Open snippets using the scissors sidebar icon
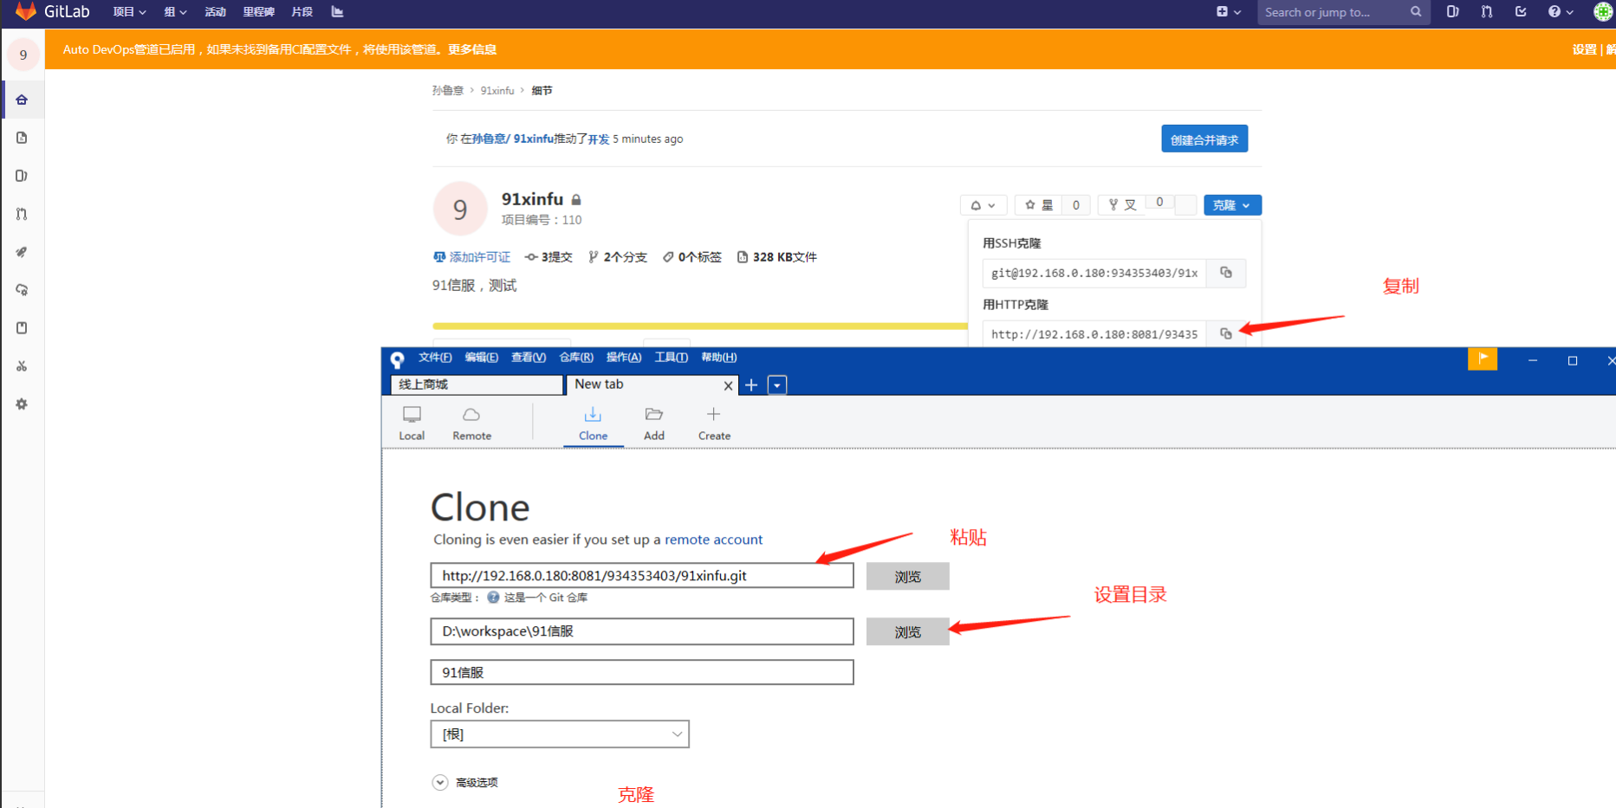 22,365
